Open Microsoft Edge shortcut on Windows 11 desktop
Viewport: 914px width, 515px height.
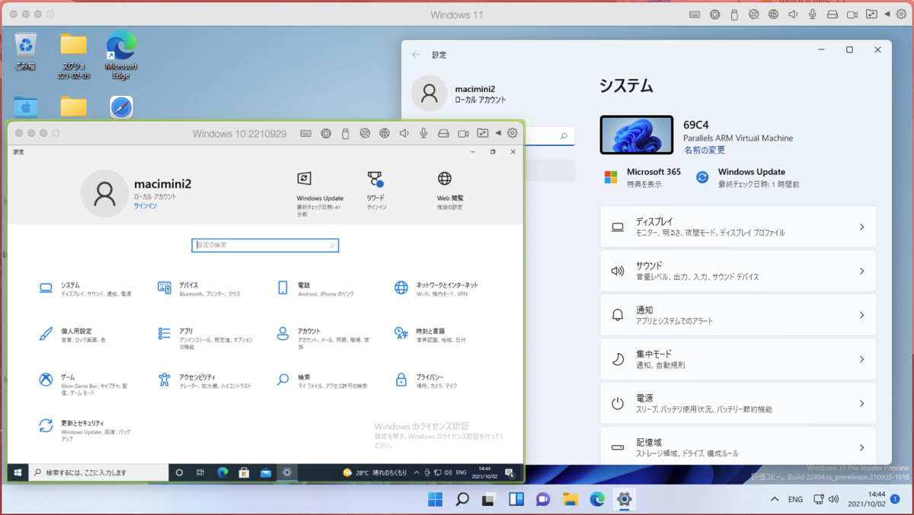pyautogui.click(x=120, y=54)
